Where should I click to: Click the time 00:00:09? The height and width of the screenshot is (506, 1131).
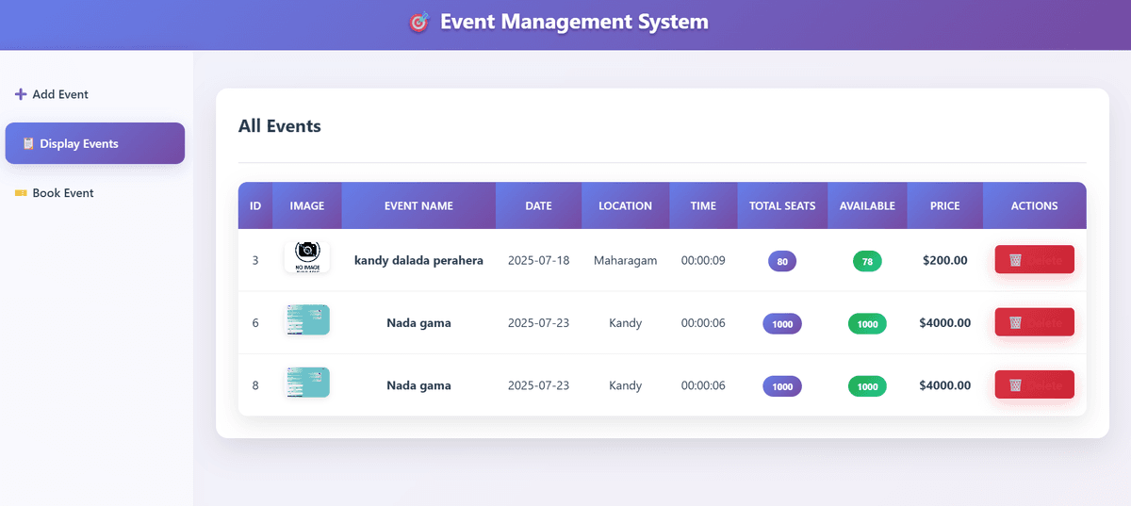(x=703, y=260)
